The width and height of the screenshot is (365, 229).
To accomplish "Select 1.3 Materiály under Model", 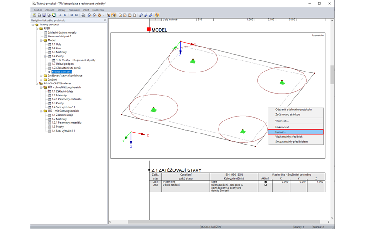I will coord(59,52).
